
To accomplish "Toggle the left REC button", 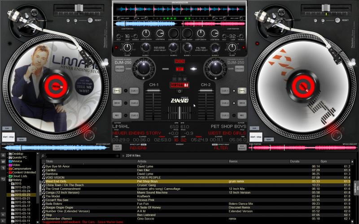I will click(x=117, y=116).
